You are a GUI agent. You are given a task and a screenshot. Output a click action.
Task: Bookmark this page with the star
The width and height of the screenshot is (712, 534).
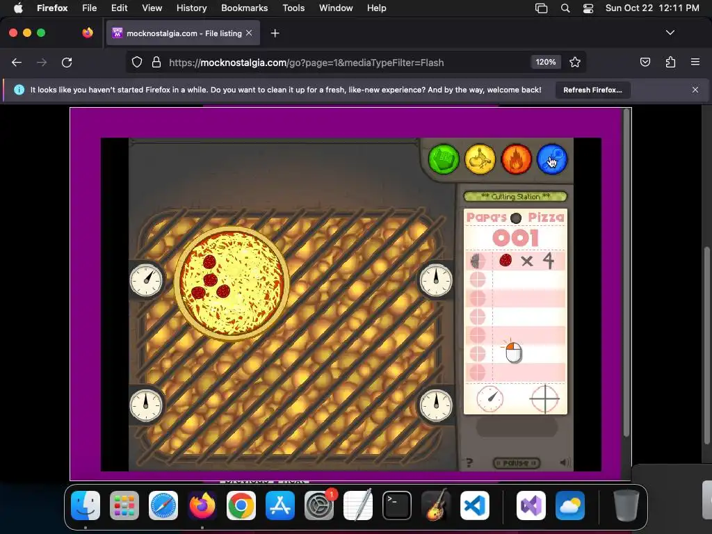[x=575, y=63]
